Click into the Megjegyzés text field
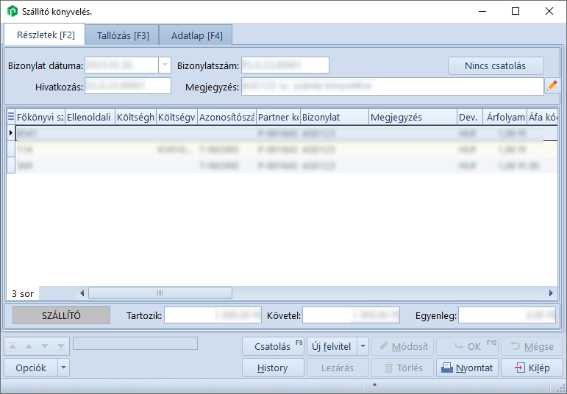 tap(392, 86)
